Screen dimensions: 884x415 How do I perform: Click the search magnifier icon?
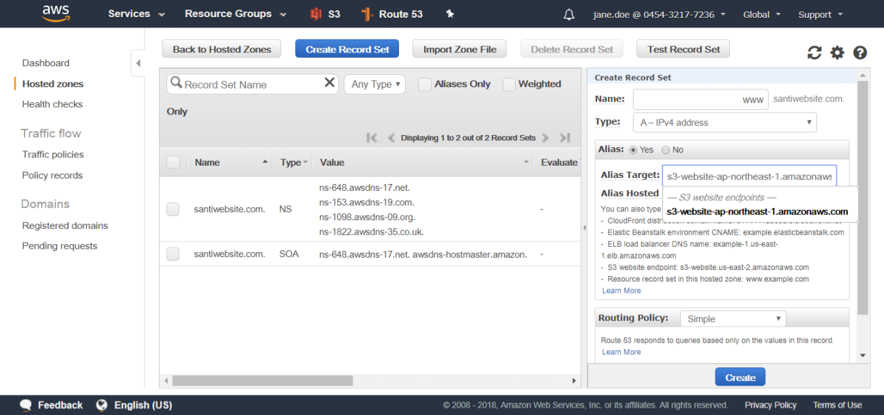pos(177,82)
